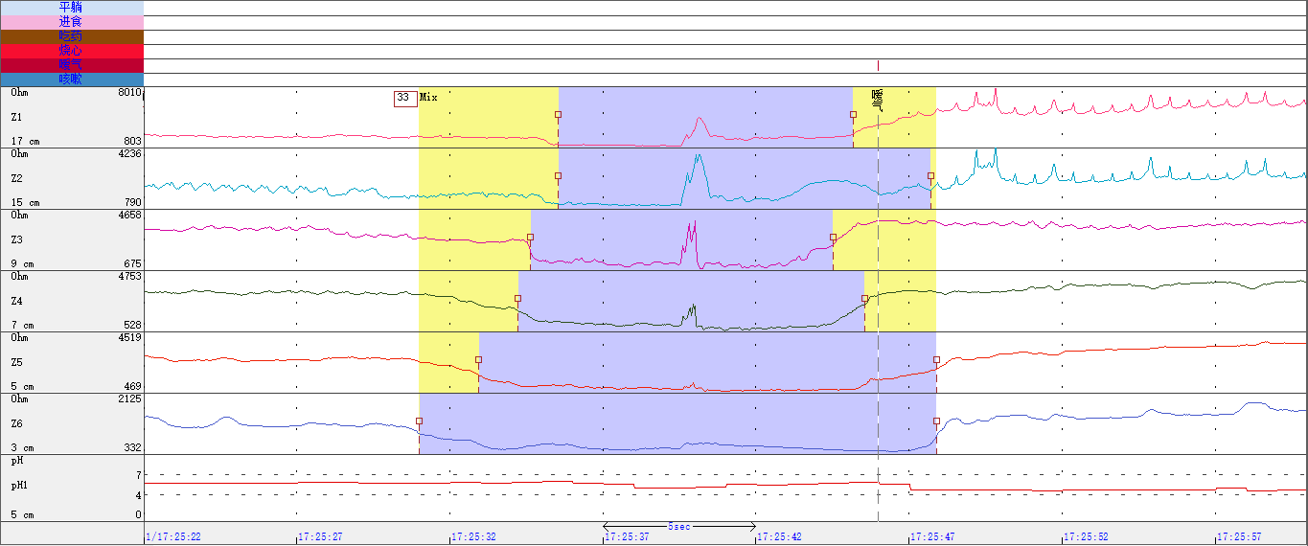
Task: Click the event number box 33
Action: (x=404, y=98)
